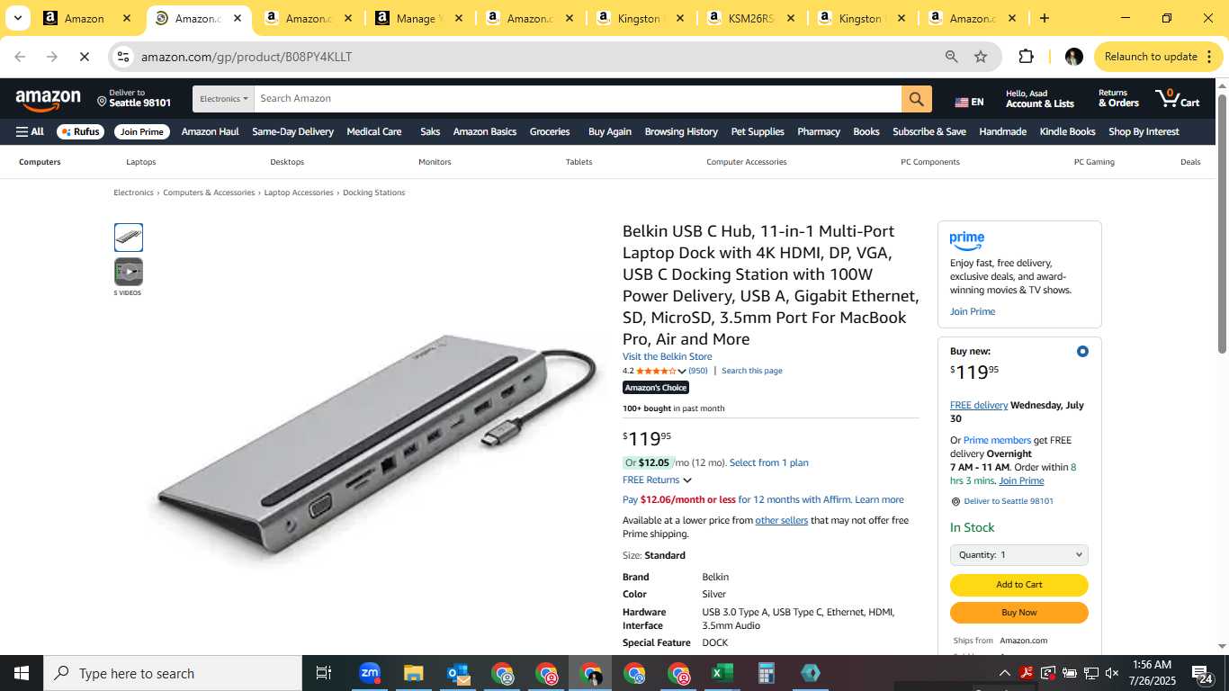
Task: Click the orange search magnifier button
Action: click(x=916, y=99)
